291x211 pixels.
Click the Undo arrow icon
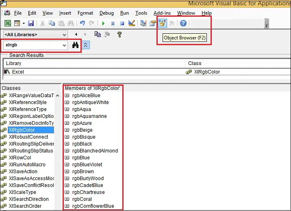coord(82,23)
